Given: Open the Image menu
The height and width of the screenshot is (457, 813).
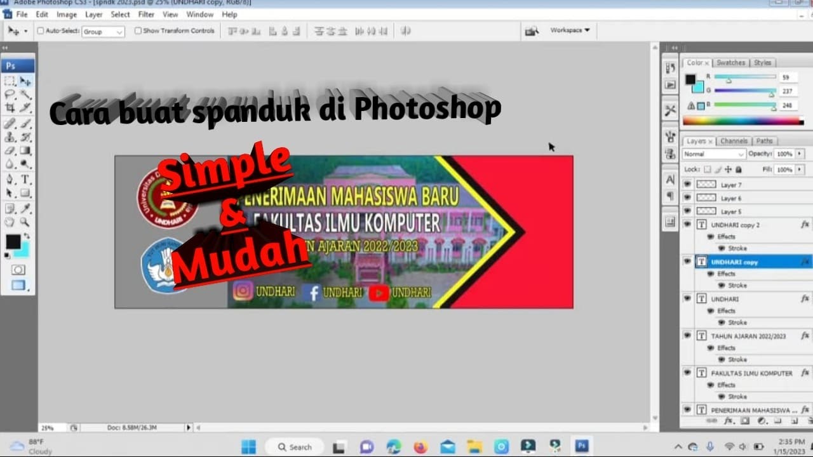Looking at the screenshot, I should [x=67, y=14].
